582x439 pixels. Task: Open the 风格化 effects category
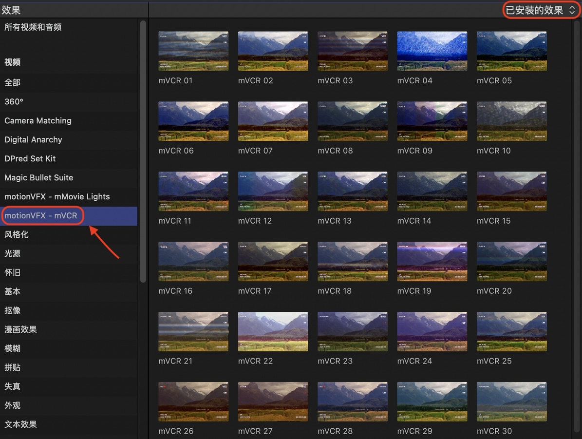tap(17, 235)
